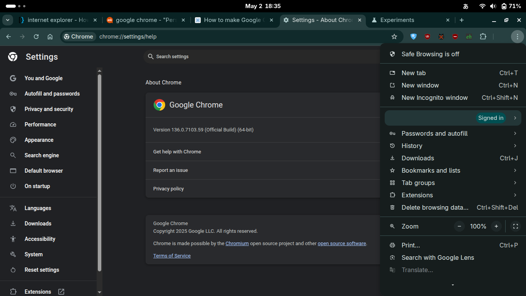Switch to the google chrome ask tab

[147, 20]
